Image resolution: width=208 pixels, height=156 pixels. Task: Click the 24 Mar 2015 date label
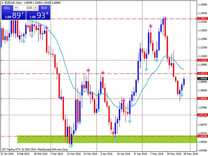[91, 154]
